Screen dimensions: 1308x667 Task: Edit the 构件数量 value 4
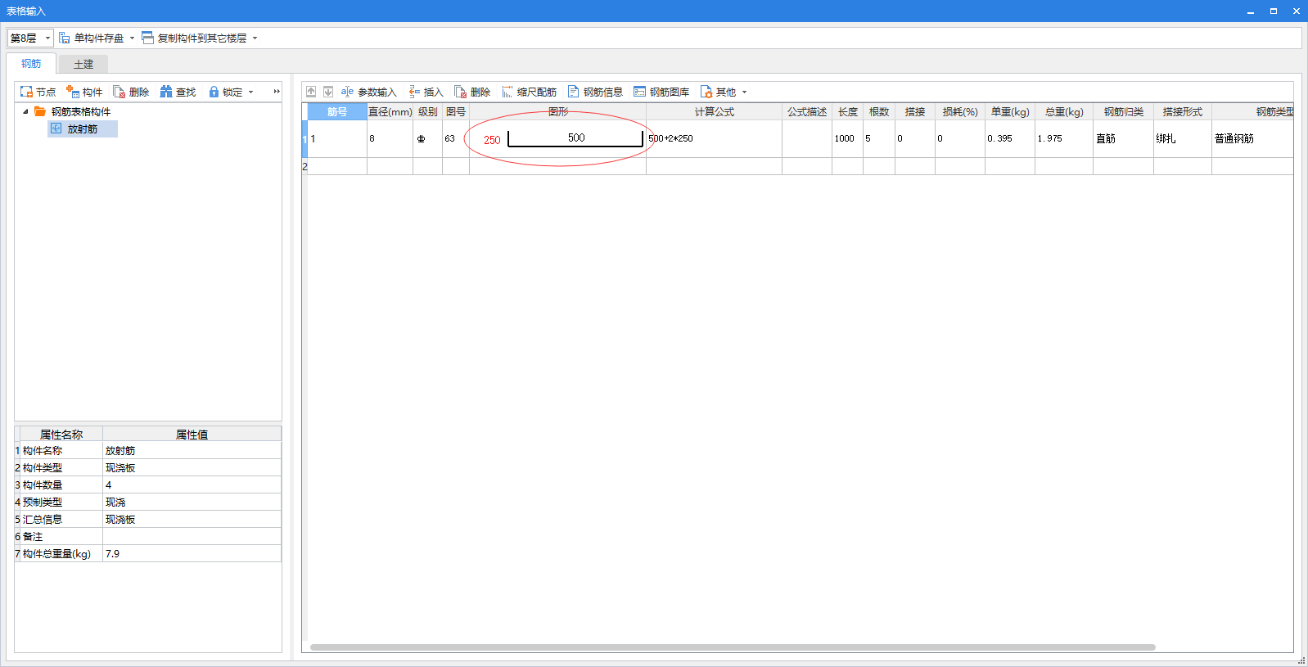192,485
